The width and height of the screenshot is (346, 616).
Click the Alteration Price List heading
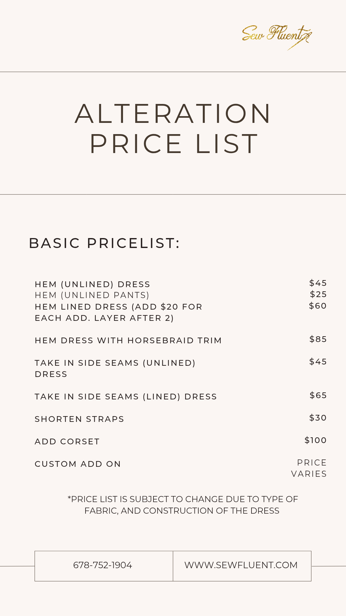173,128
